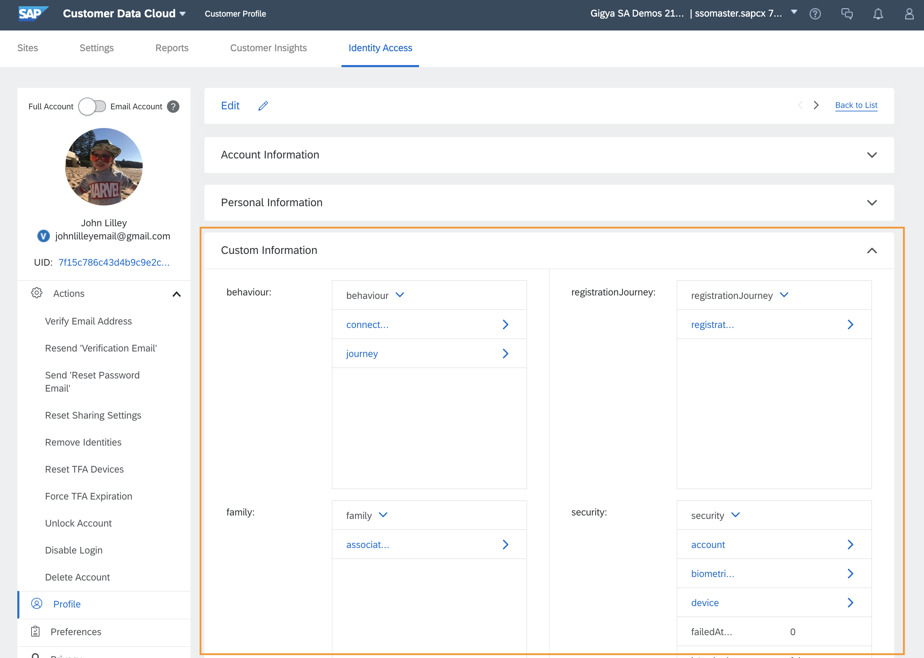Open the help question mark icon in header
Image resolution: width=924 pixels, height=658 pixels.
[815, 14]
